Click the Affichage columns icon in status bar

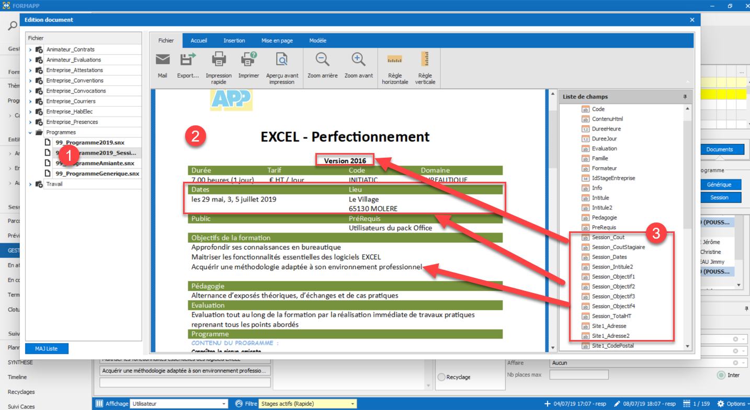coord(99,404)
